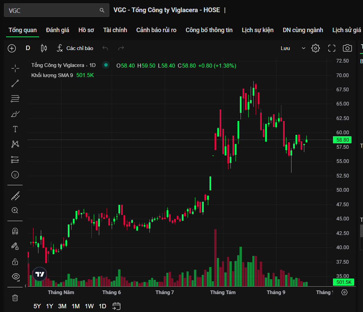The width and height of the screenshot is (363, 312).
Task: Toggle magnet mode for drawings
Action: coord(15,231)
